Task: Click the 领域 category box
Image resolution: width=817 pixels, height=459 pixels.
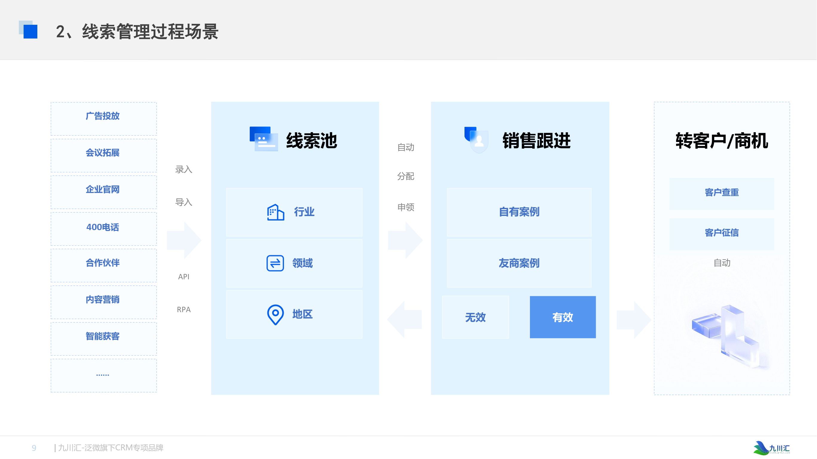Action: pyautogui.click(x=294, y=263)
